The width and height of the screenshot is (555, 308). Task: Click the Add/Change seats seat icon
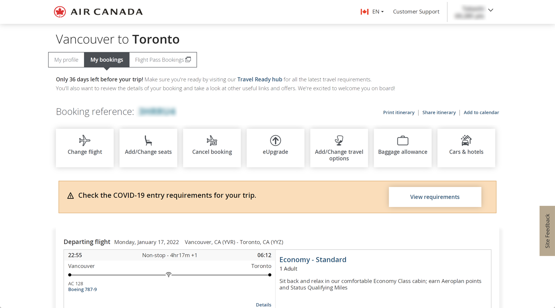coord(148,140)
